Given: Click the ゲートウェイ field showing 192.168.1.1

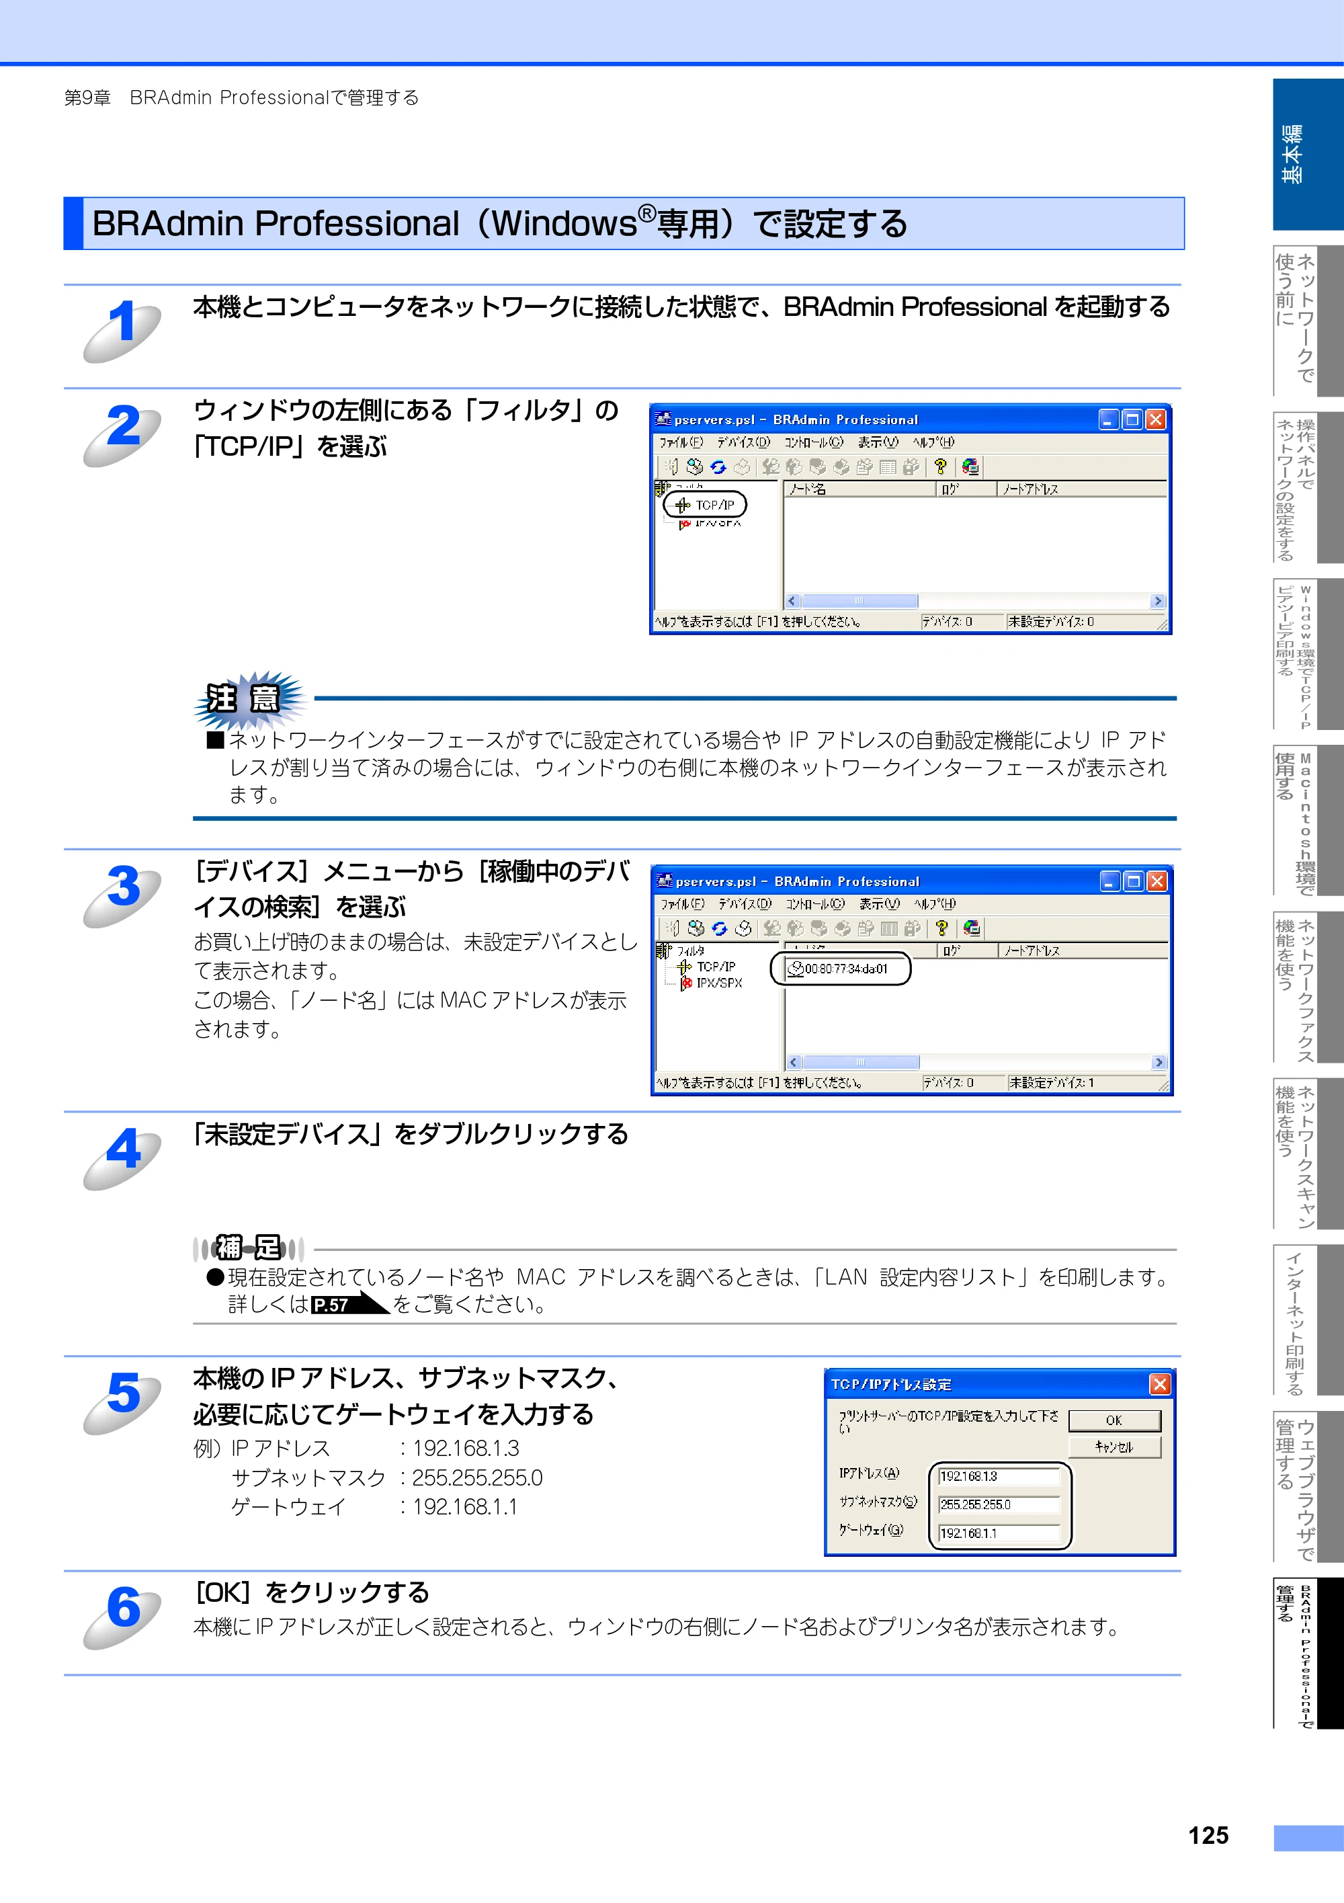Looking at the screenshot, I should (999, 1533).
